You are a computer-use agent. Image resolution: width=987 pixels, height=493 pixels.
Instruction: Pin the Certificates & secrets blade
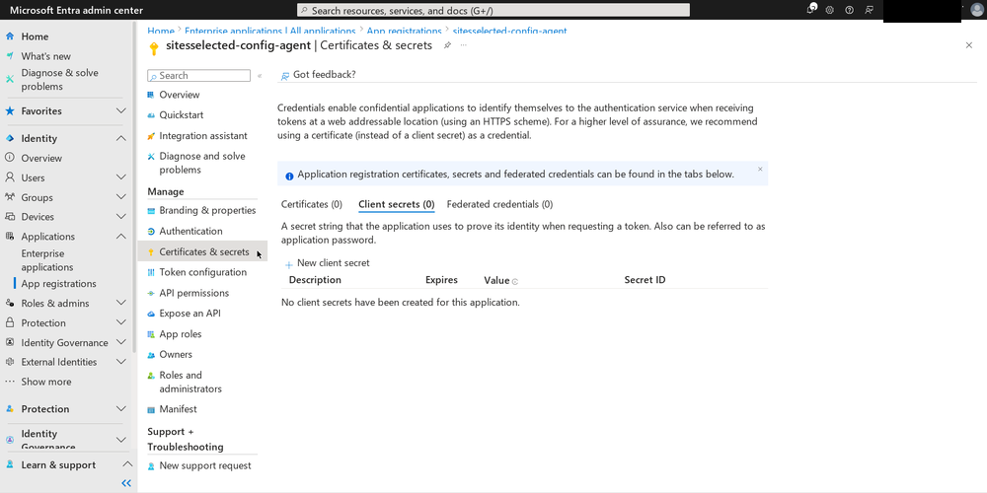click(x=447, y=45)
